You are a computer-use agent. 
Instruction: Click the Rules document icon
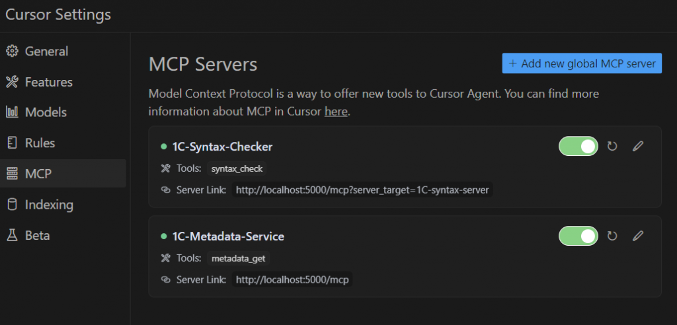tap(12, 143)
